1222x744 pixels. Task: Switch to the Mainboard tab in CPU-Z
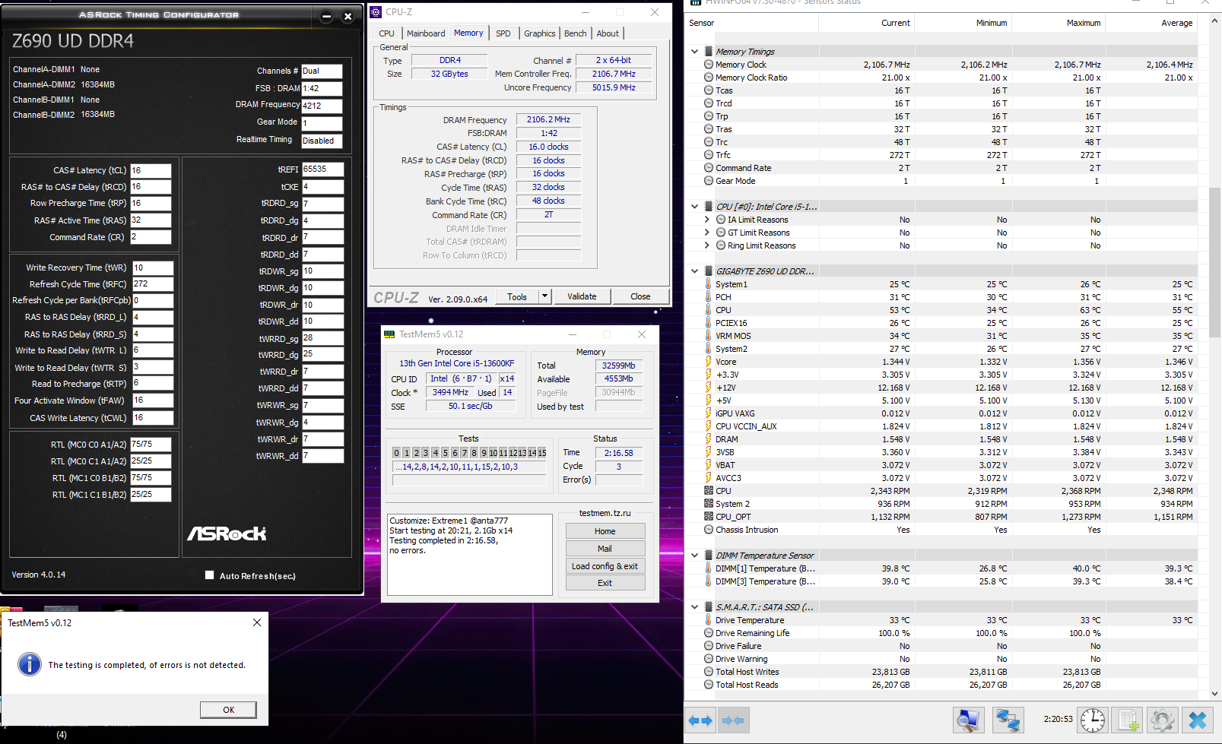[x=426, y=33]
